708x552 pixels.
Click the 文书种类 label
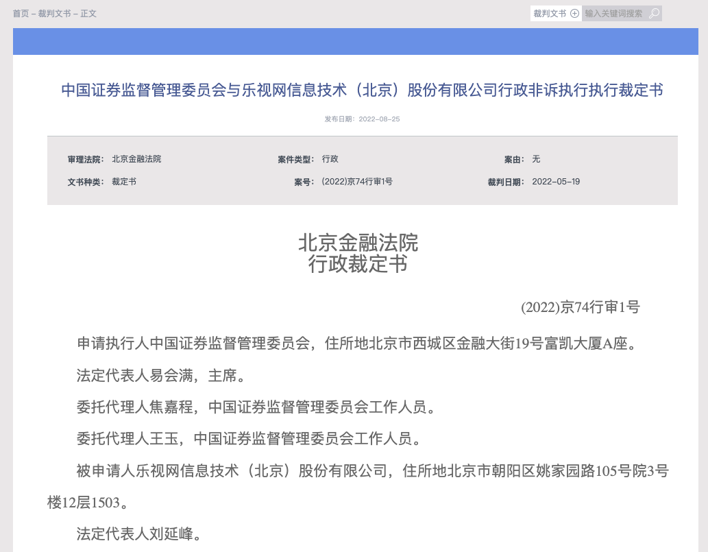tap(86, 182)
